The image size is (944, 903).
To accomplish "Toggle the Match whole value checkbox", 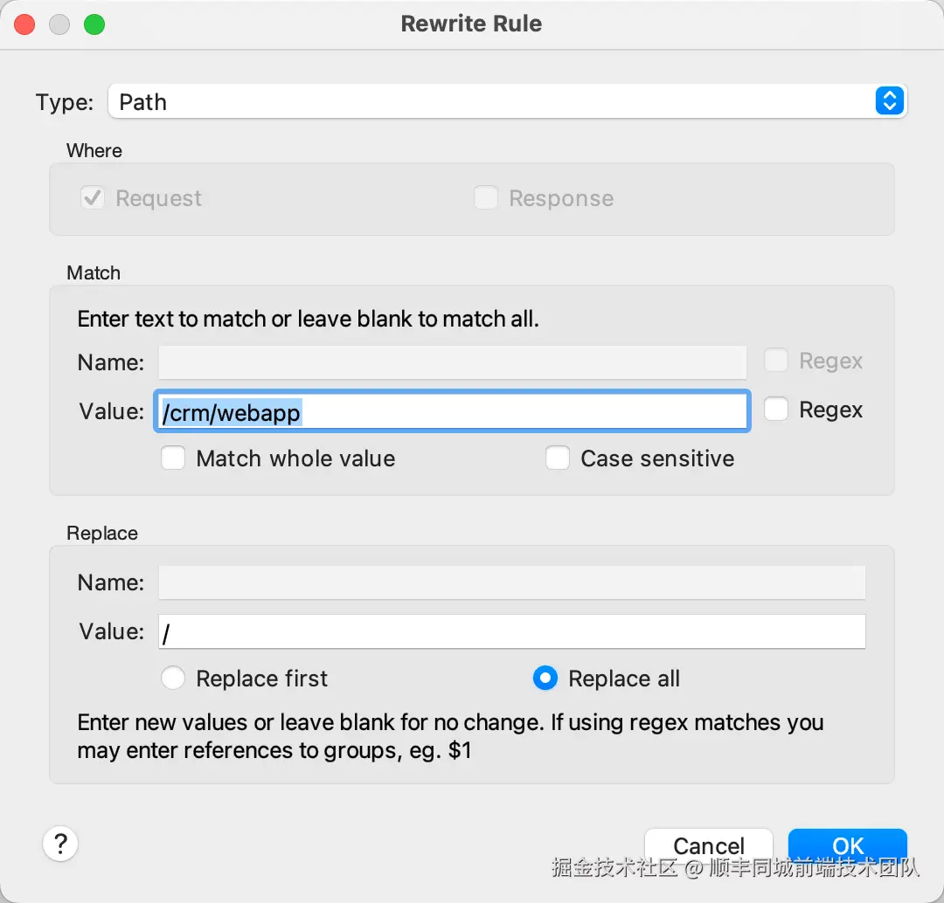I will (x=173, y=458).
